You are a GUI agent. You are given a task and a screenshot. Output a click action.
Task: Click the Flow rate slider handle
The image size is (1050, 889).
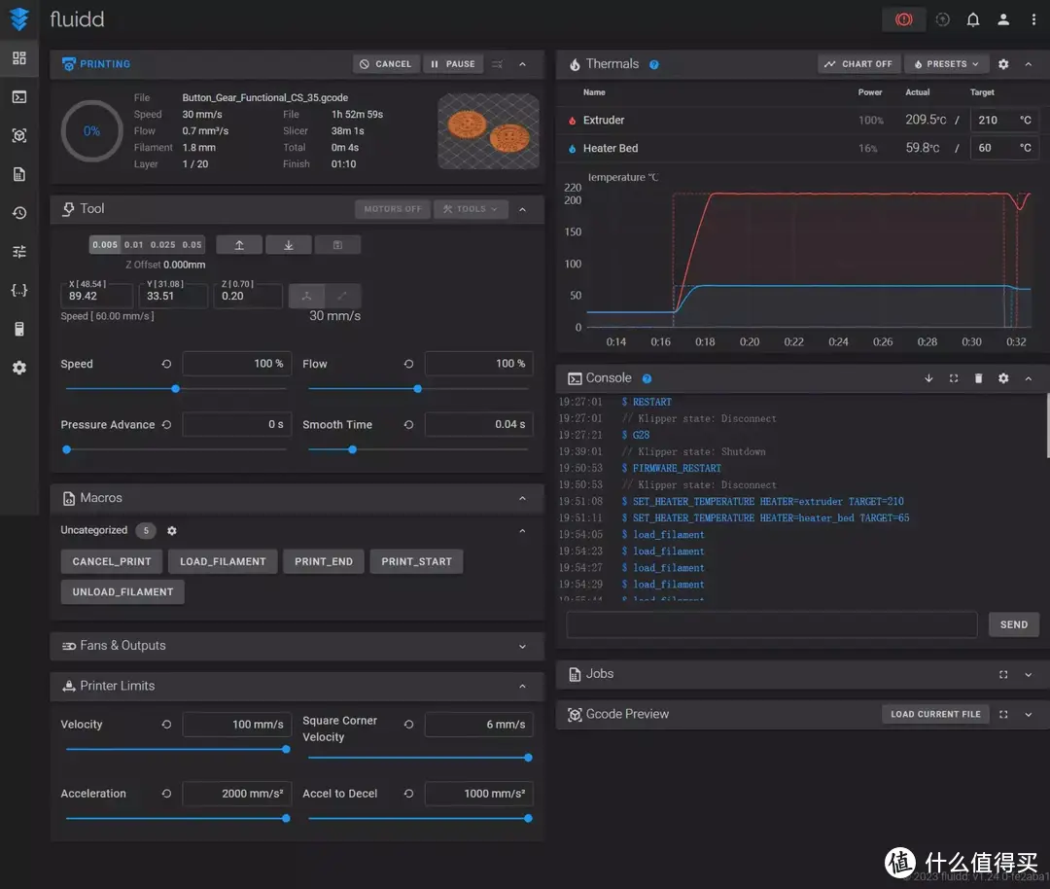(x=417, y=389)
